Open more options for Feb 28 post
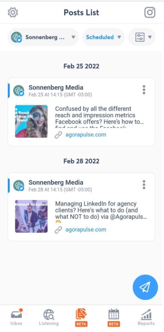 pos(144,185)
